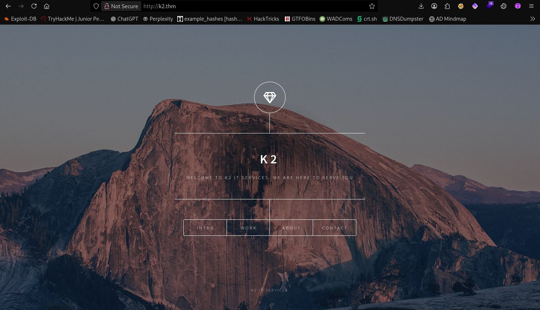
Task: Open the extensions puzzle-piece icon
Action: tap(447, 6)
